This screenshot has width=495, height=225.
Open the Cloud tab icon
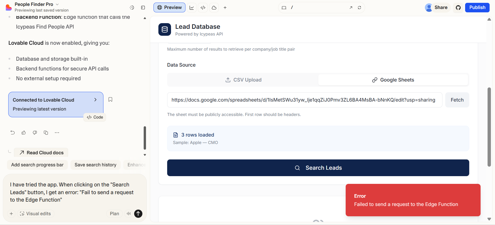(x=214, y=8)
